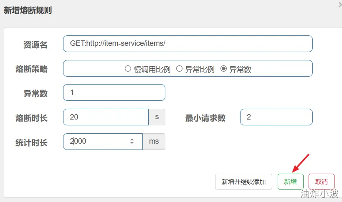Click the "s" unit addon beside 熔断时长
The height and width of the screenshot is (202, 342).
157,117
